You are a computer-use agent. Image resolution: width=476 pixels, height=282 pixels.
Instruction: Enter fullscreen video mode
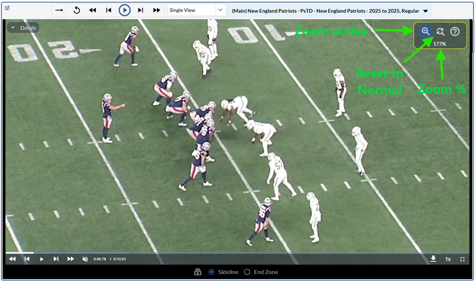[462, 259]
